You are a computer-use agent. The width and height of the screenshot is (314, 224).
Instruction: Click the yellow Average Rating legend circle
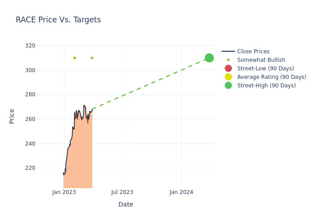[228, 77]
